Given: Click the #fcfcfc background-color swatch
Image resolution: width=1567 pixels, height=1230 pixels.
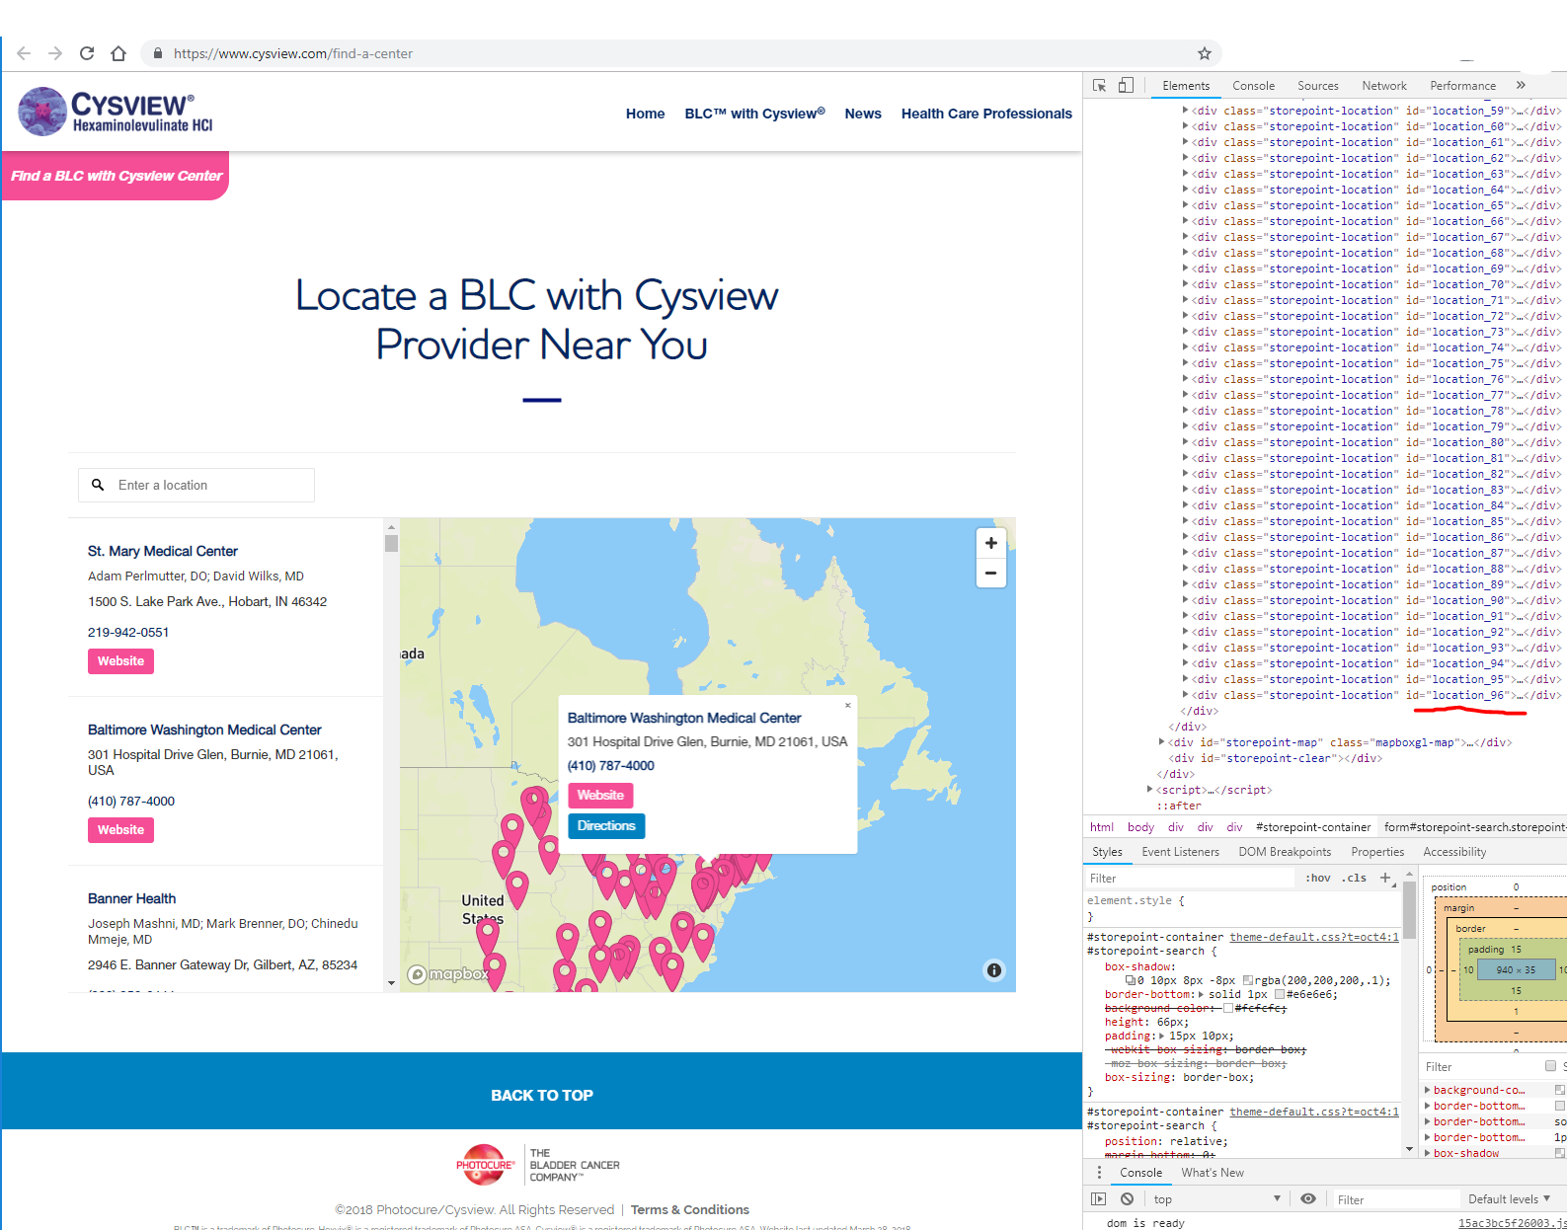Looking at the screenshot, I should (x=1228, y=1008).
